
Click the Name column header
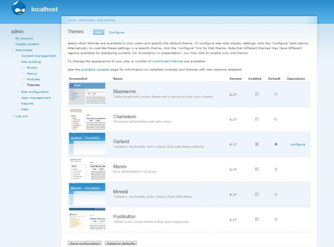[x=118, y=79]
